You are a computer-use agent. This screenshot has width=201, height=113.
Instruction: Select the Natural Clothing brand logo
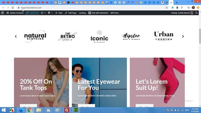coord(35,36)
